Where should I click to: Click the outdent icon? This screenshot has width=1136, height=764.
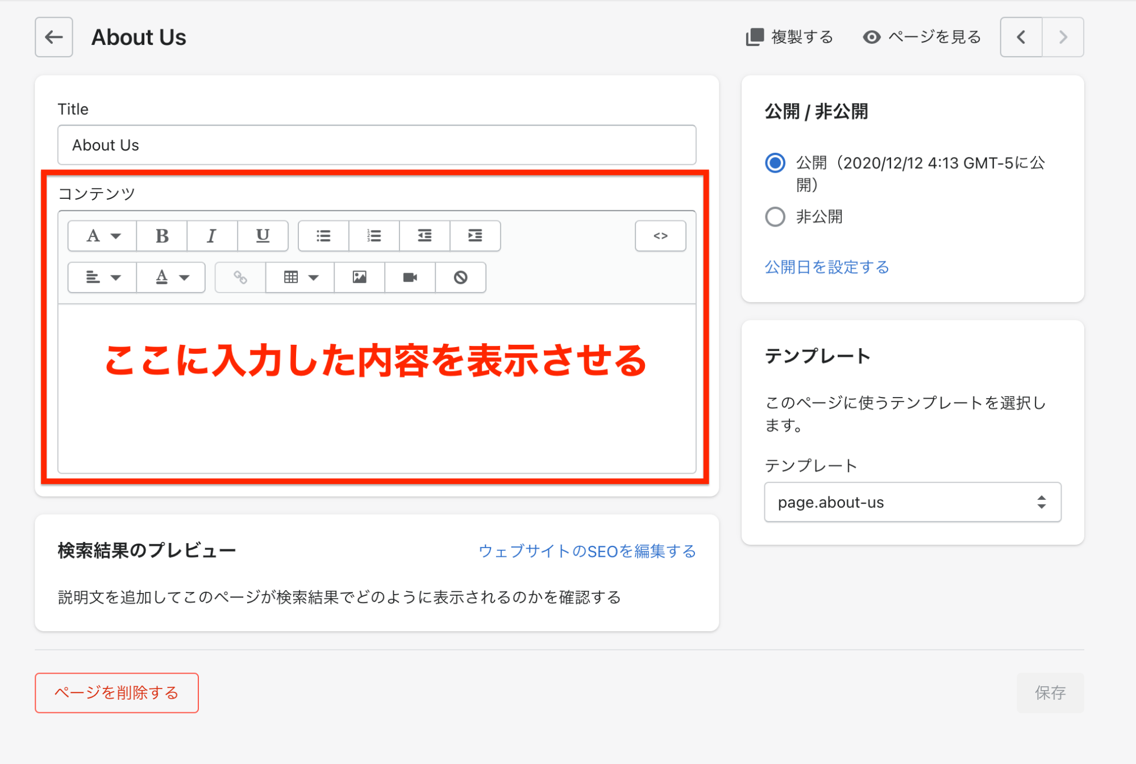[x=425, y=236]
